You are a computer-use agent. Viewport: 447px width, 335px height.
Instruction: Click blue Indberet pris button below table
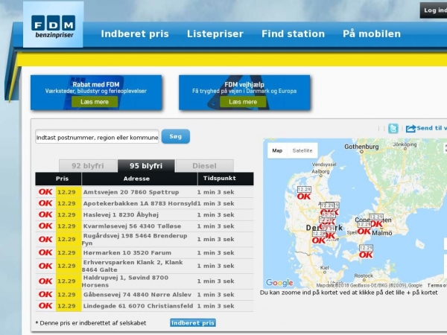(193, 323)
